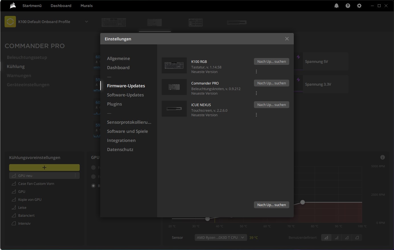This screenshot has height=250, width=394.
Task: Select the second radio option in GPU panel
Action: point(93,177)
